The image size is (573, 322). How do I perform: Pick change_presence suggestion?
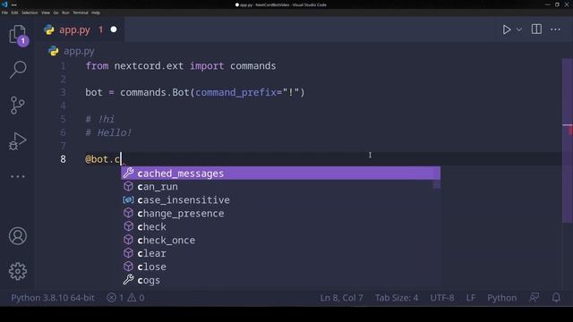pos(280,213)
